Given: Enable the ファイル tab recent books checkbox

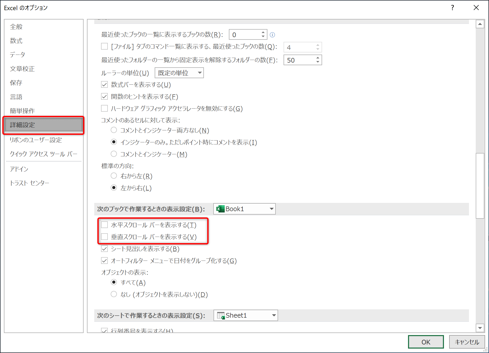Looking at the screenshot, I should click(x=104, y=46).
